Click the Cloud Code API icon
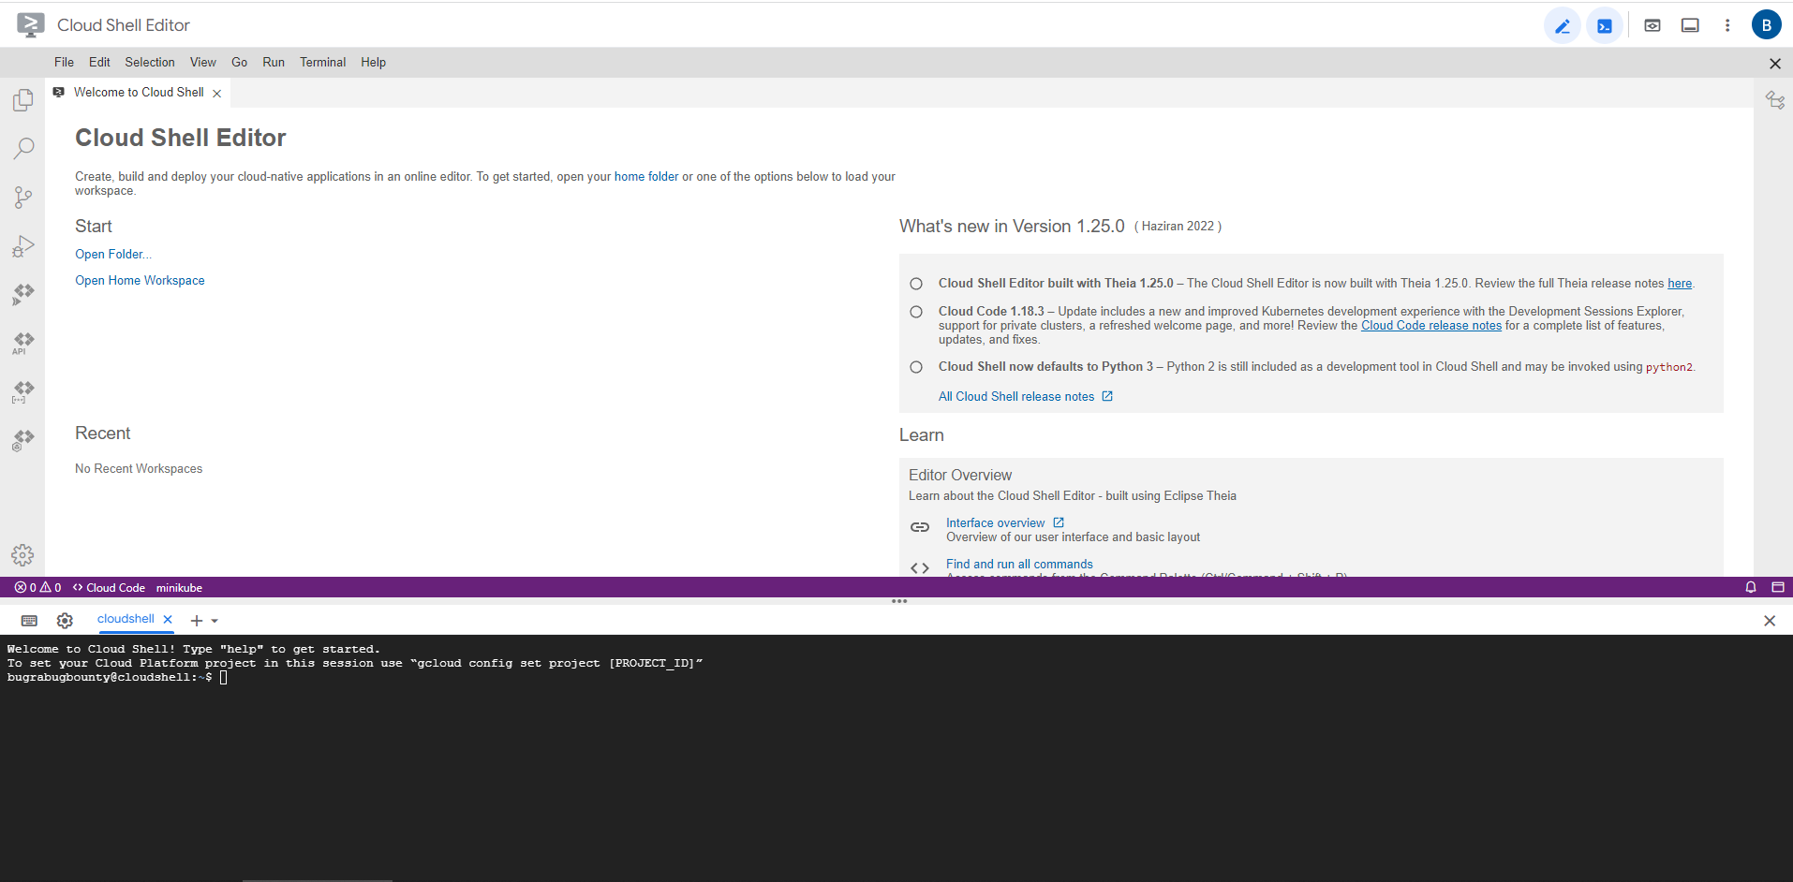The image size is (1793, 882). pos(23,344)
